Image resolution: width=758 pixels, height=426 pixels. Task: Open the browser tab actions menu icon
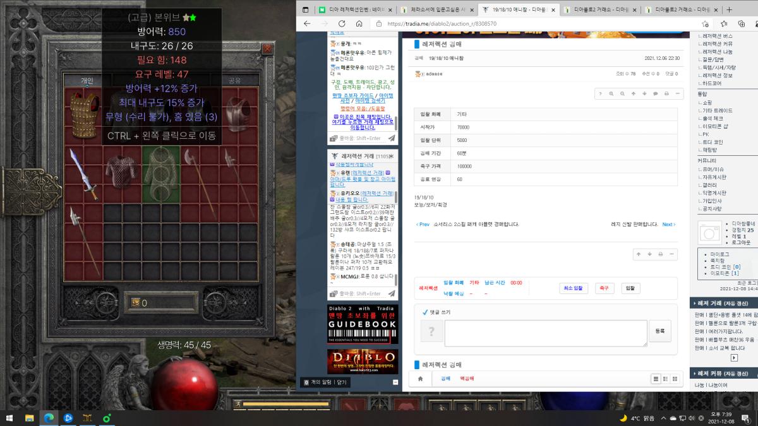pyautogui.click(x=306, y=10)
